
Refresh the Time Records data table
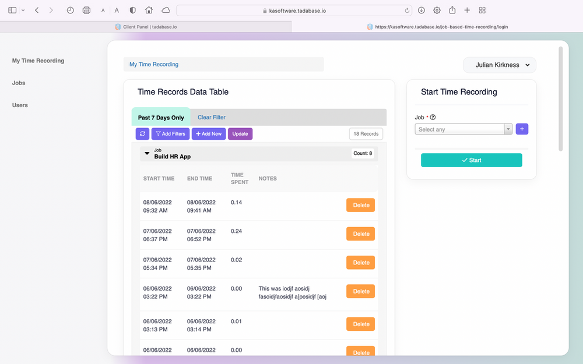point(142,133)
